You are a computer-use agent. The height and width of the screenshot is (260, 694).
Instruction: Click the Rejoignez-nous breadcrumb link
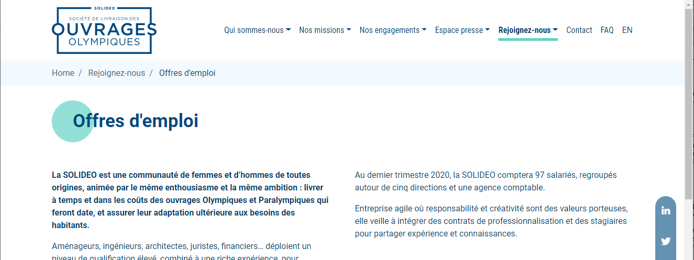(x=117, y=73)
